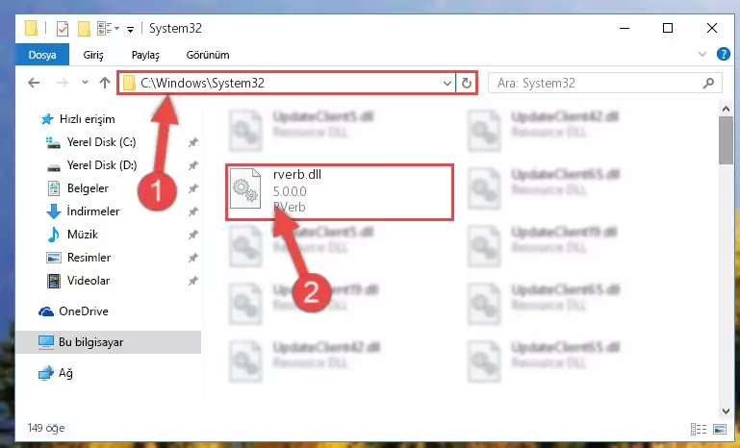
Task: Go up one folder level
Action: click(105, 83)
